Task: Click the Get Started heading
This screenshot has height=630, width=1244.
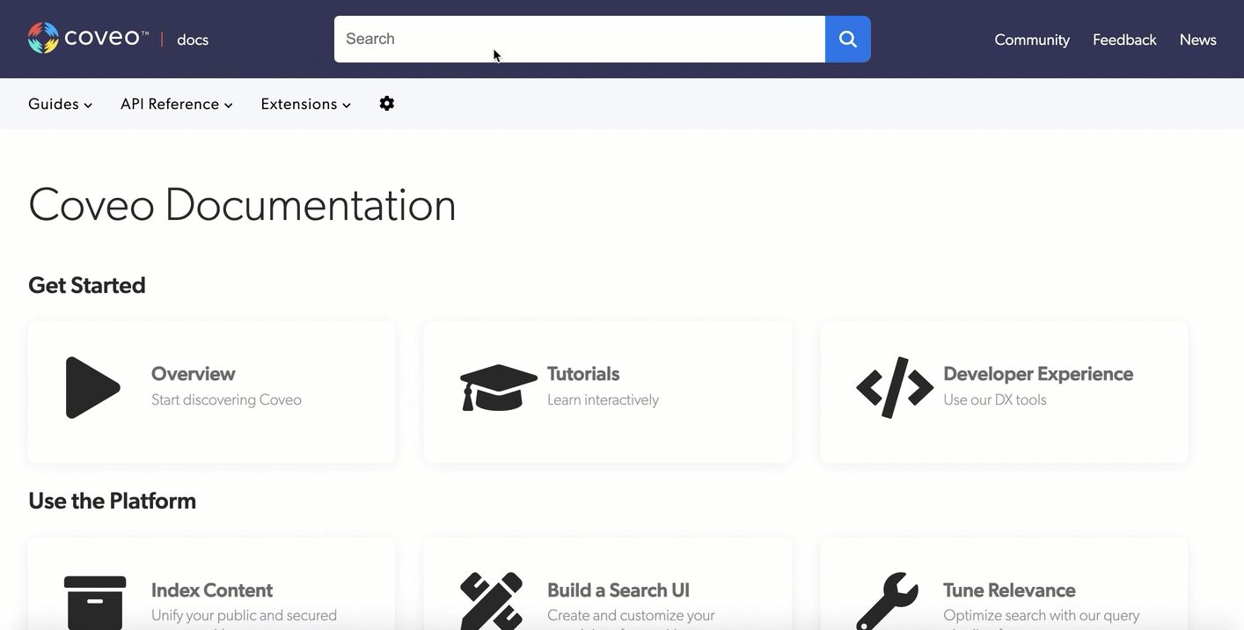Action: click(87, 285)
